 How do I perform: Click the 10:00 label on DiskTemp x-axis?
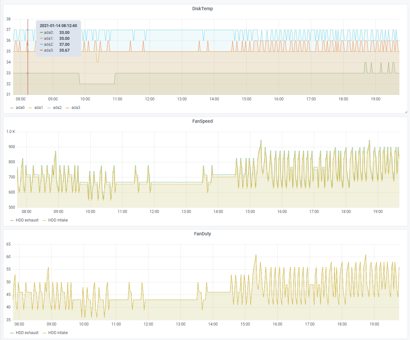click(x=85, y=99)
